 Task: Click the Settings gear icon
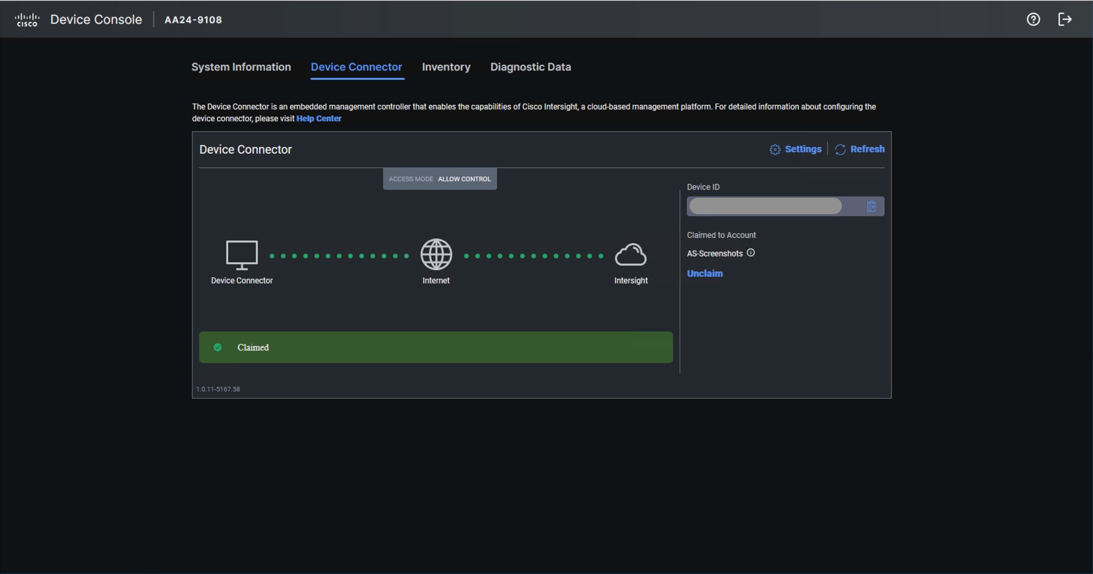(775, 150)
